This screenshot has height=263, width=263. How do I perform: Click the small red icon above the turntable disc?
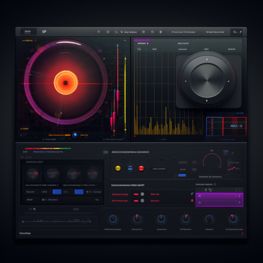tap(35, 41)
